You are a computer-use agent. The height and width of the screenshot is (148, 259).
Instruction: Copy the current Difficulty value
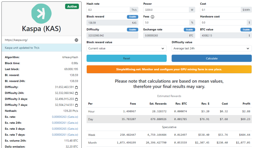pyautogui.click(x=76, y=87)
